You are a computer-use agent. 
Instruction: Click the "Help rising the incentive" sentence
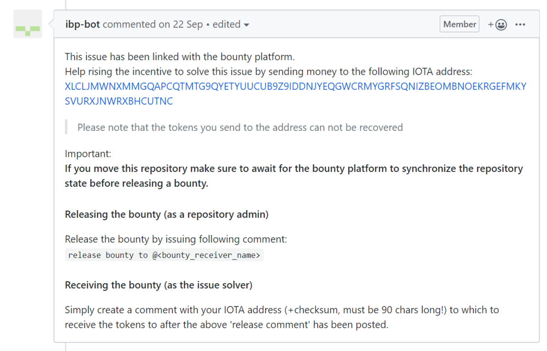coord(269,72)
